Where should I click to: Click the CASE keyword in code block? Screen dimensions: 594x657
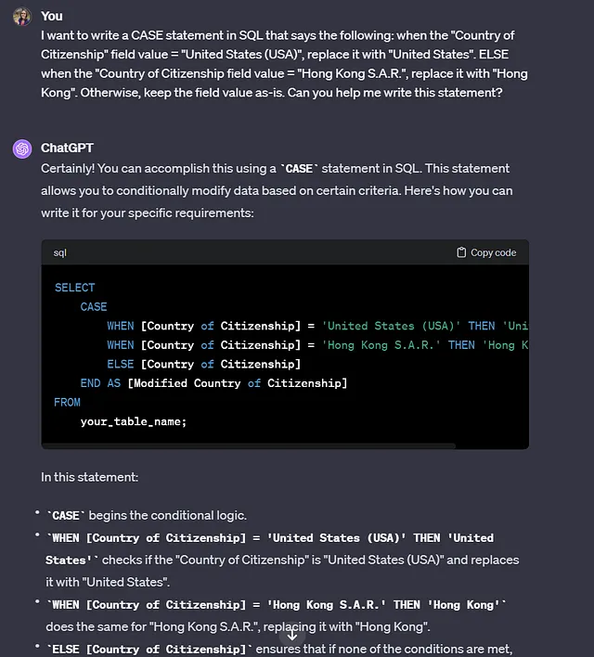click(x=94, y=307)
